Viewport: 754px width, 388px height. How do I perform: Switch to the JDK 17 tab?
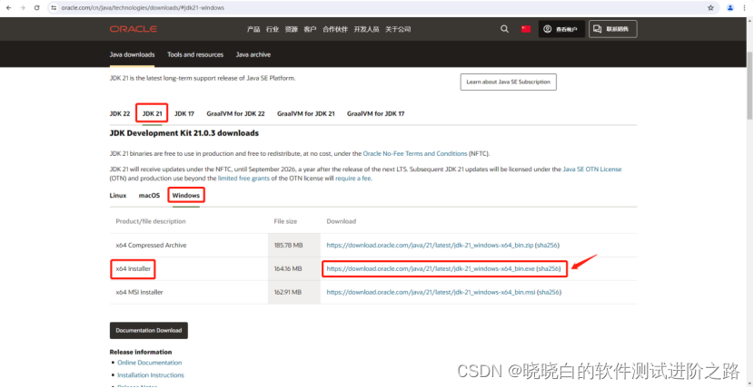point(184,114)
